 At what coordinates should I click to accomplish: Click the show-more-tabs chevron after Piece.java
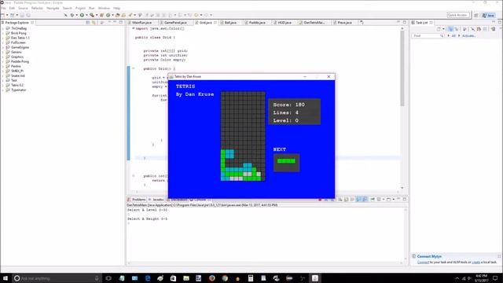[362, 23]
